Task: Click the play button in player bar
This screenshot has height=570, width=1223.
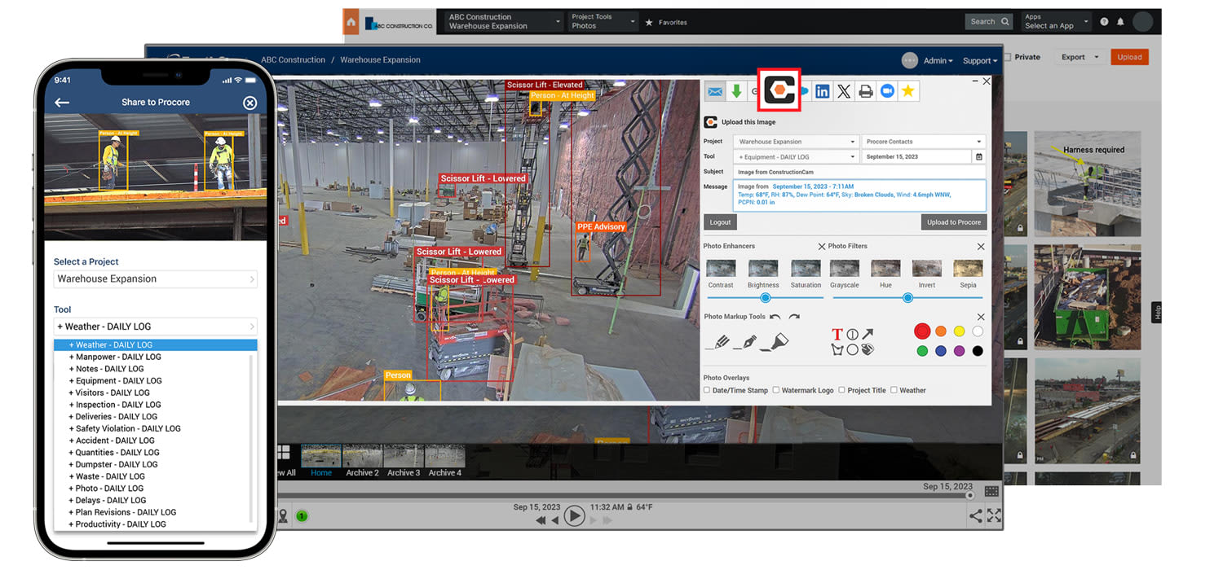Action: click(x=574, y=516)
